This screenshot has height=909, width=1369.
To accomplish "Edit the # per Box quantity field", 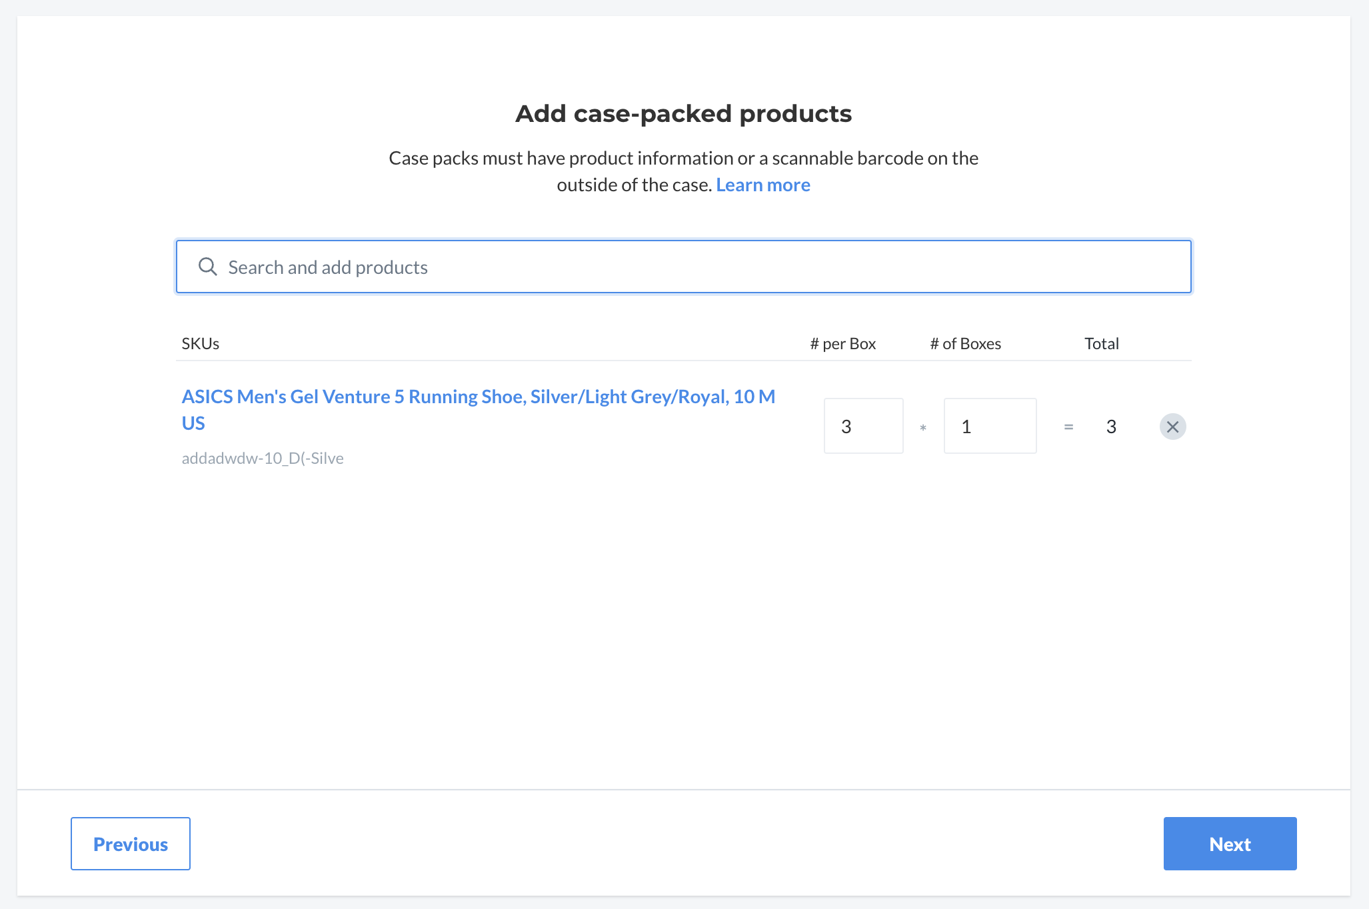I will point(864,426).
